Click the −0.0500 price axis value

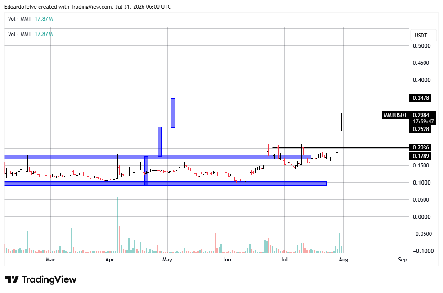pos(422,234)
